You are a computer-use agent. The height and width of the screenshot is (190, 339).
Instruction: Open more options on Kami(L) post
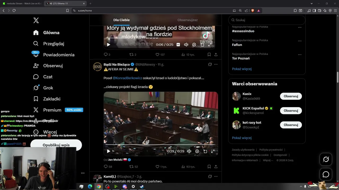216,176
